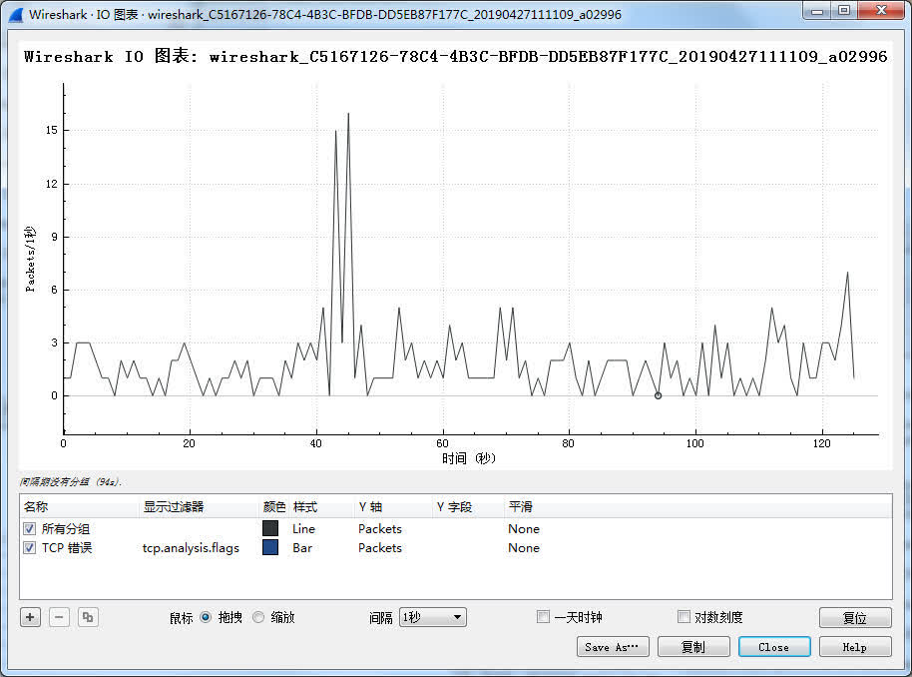The height and width of the screenshot is (677, 912).
Task: Click the dark gray color swatch for 所有分组
Action: click(270, 529)
